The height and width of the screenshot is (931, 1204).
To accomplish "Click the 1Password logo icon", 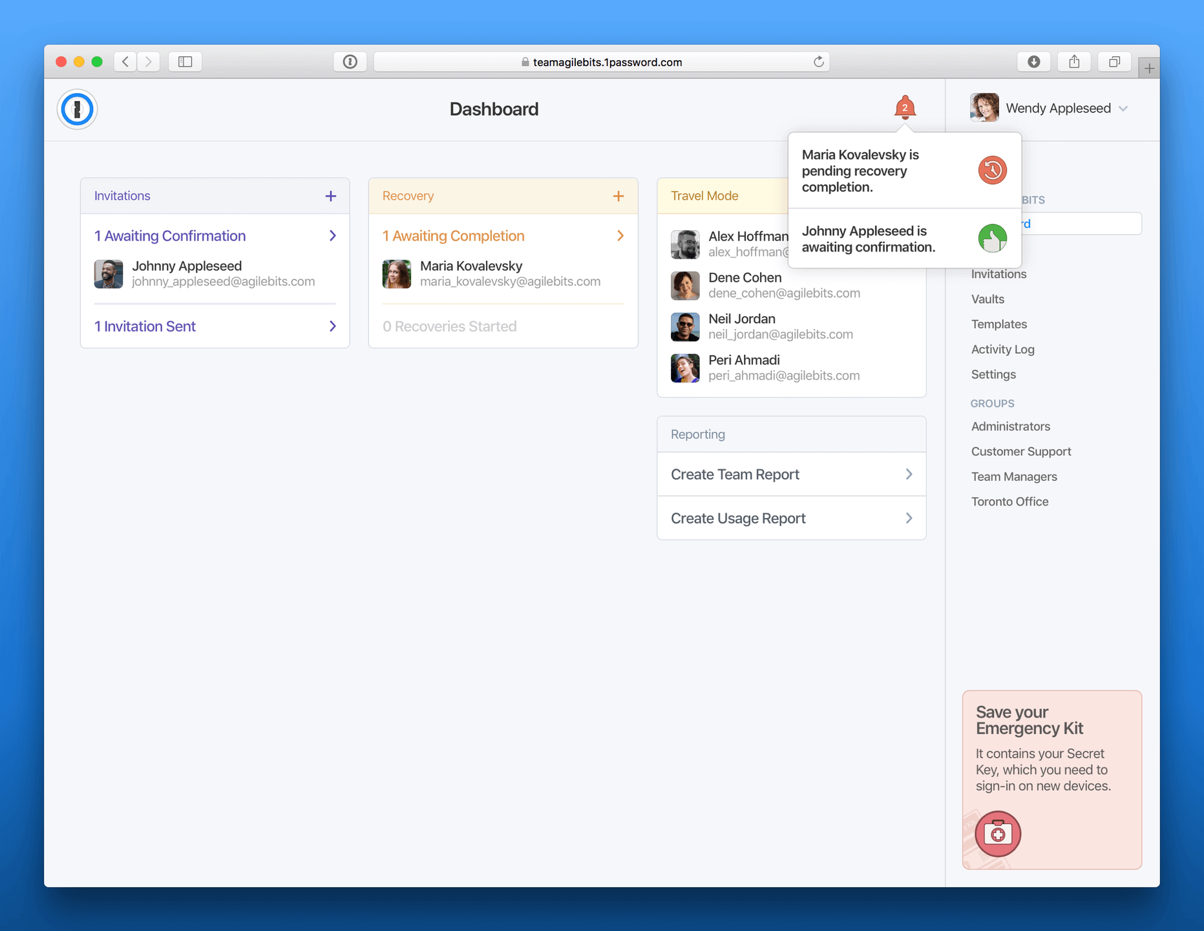I will pyautogui.click(x=76, y=109).
